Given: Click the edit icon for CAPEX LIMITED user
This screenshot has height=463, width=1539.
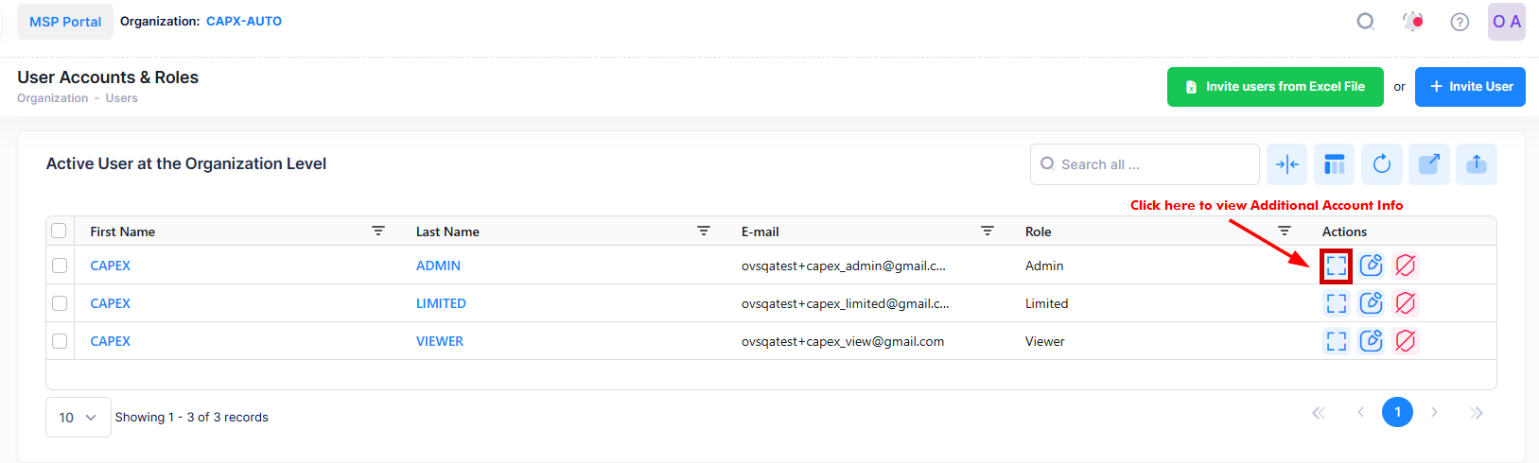Looking at the screenshot, I should tap(1371, 303).
